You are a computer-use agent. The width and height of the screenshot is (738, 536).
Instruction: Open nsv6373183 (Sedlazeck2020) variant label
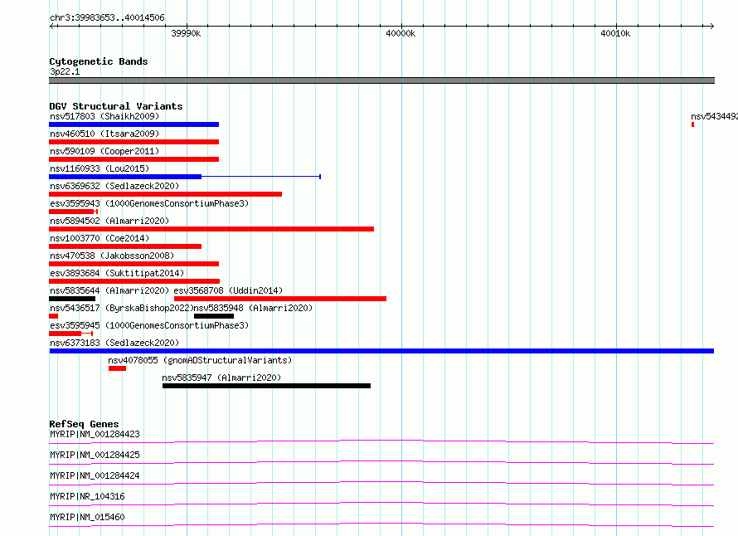pos(114,343)
